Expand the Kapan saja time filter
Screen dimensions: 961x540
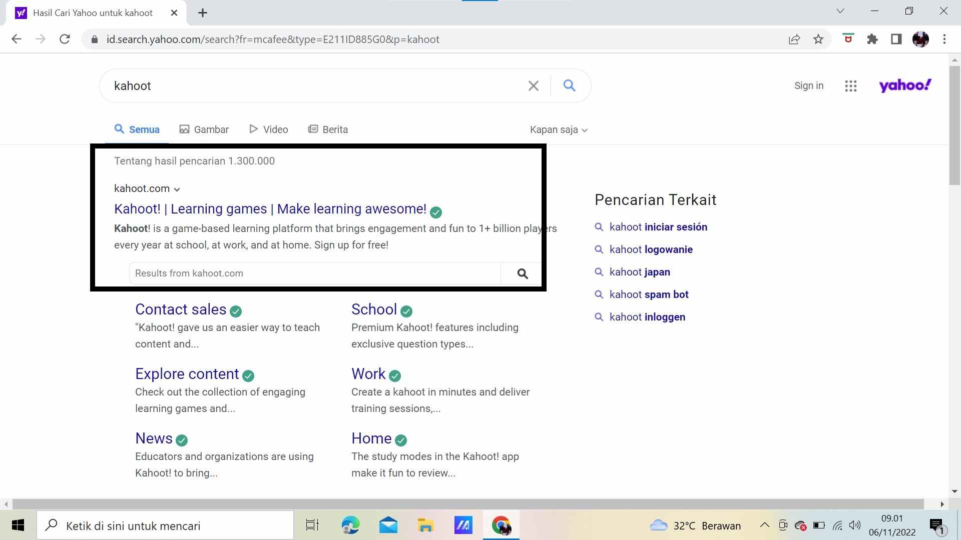[559, 130]
